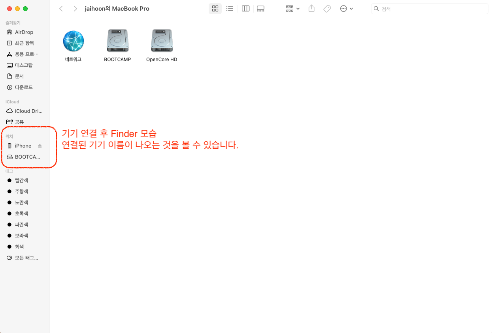Select BOOTCAMP volume in the sidebar

click(x=25, y=157)
